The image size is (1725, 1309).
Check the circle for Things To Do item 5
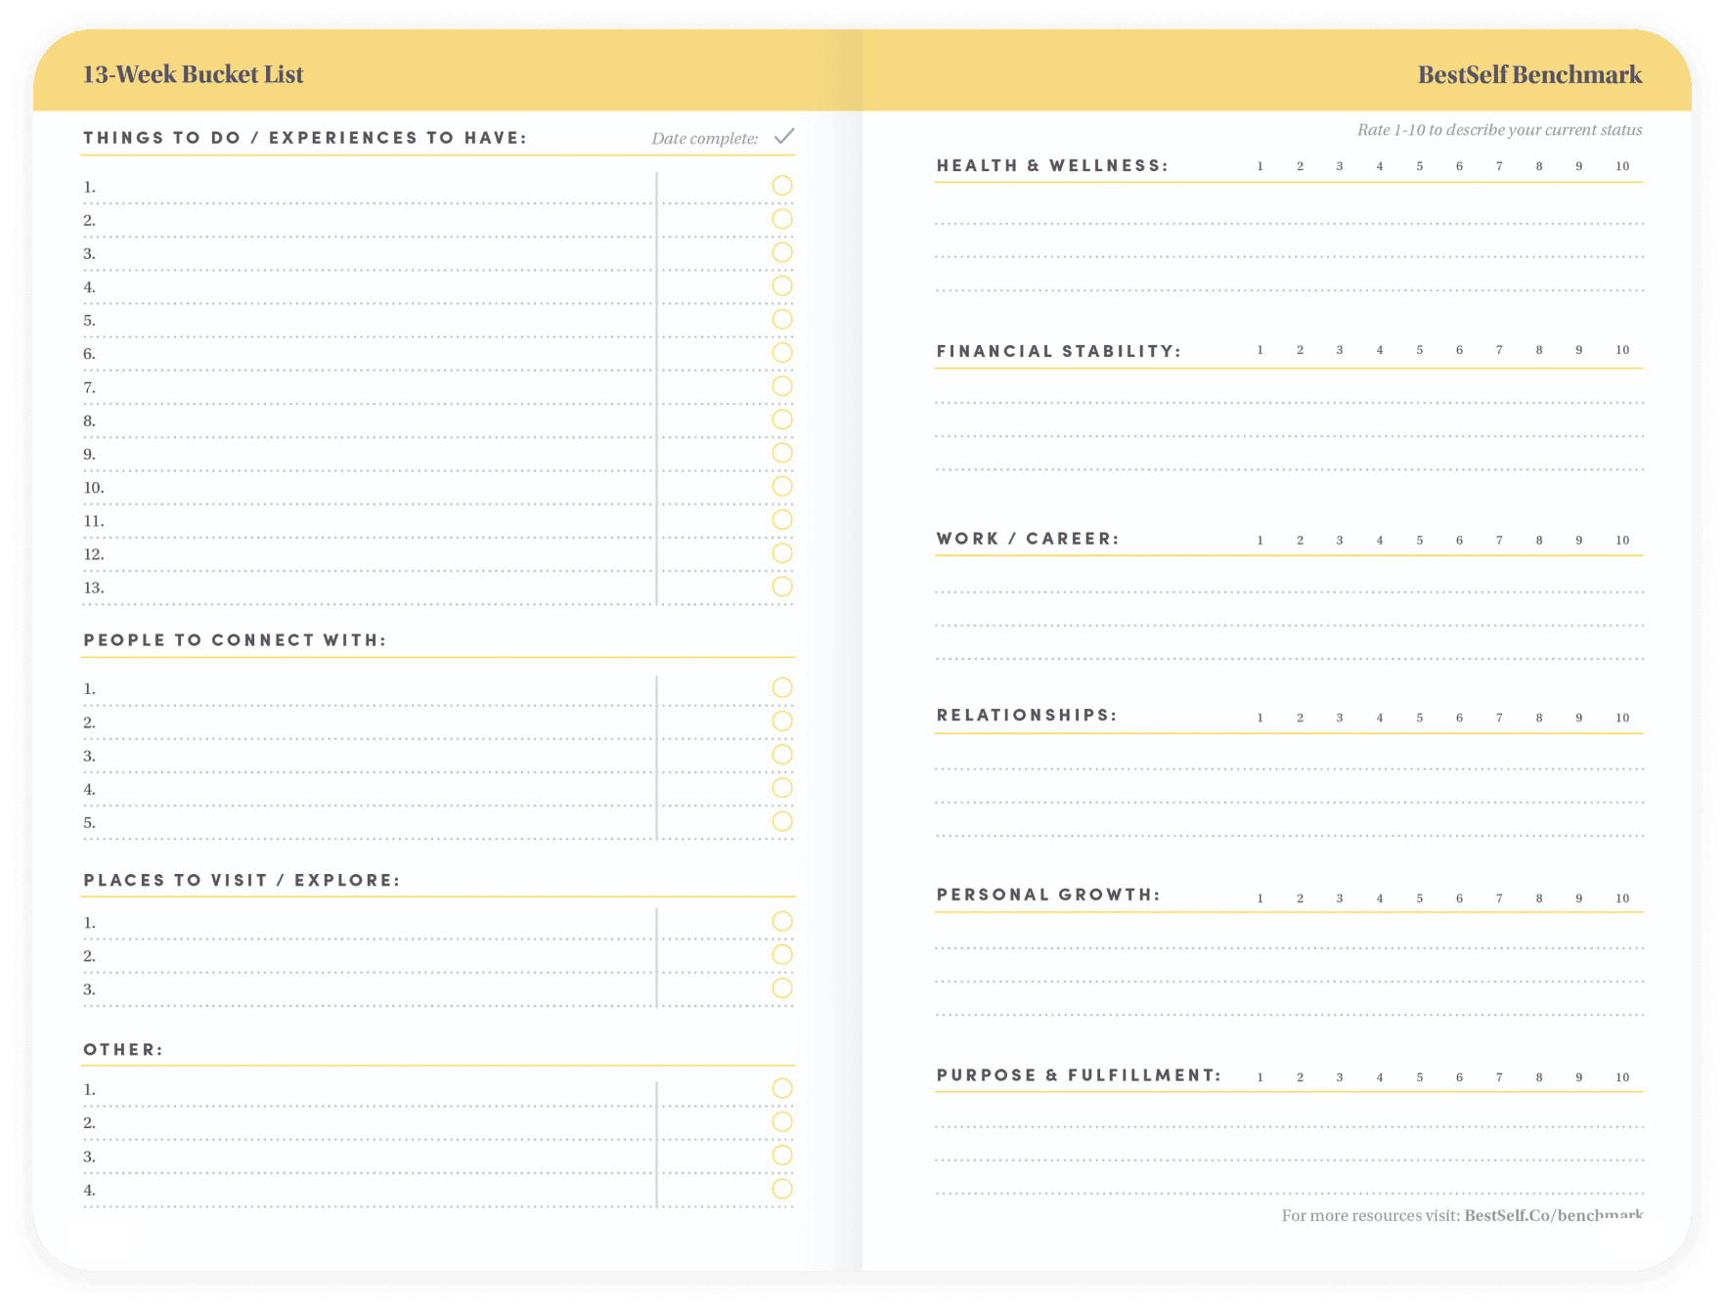[x=782, y=320]
